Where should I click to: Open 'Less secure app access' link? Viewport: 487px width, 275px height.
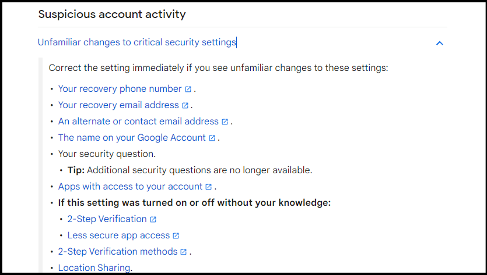(118, 235)
